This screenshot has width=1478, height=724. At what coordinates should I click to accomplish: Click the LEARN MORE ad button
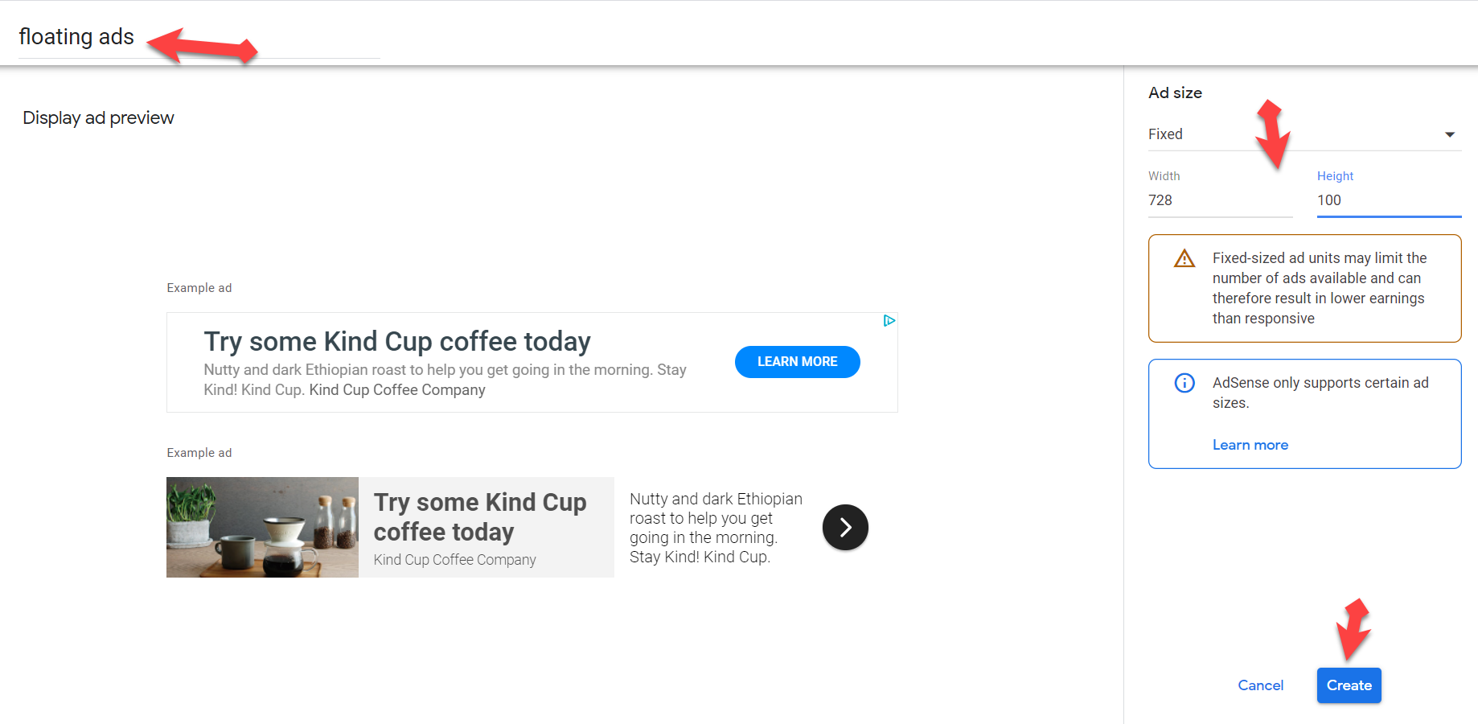tap(797, 362)
